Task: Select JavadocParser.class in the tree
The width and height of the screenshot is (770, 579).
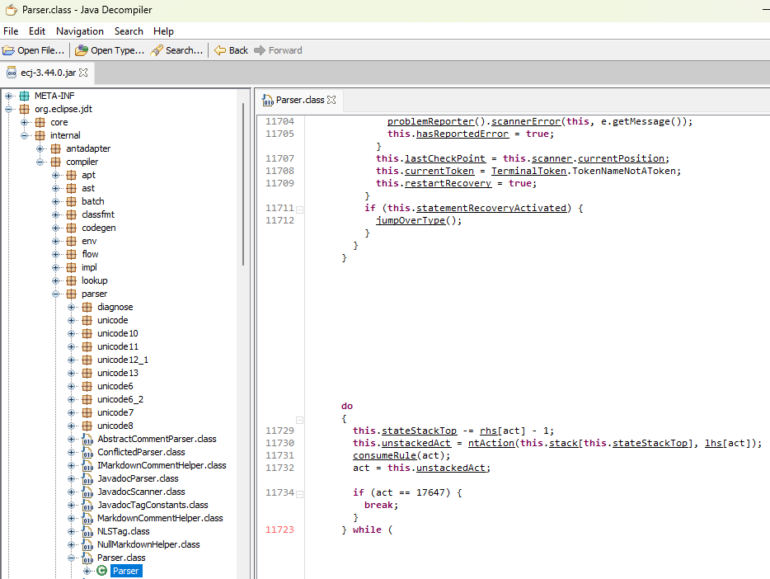Action: [x=138, y=478]
